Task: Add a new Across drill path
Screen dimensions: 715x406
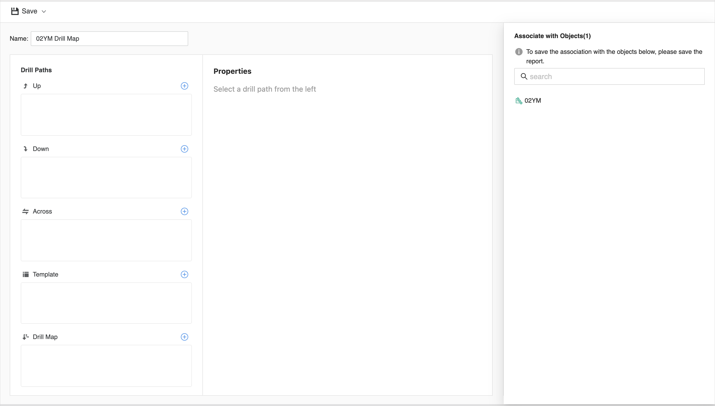Action: pyautogui.click(x=185, y=211)
